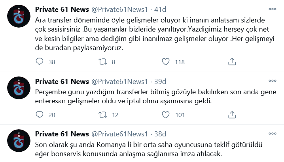This screenshot has height=162, width=284.
Task: Open more options menu on the 41d tweet
Action: [x=273, y=9]
